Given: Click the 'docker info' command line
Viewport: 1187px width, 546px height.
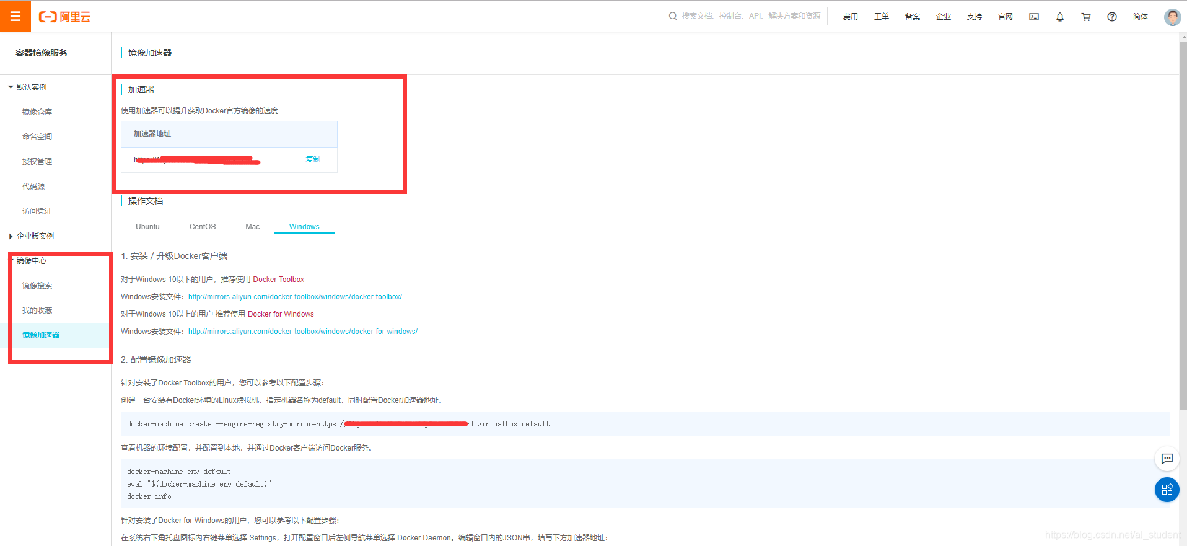Looking at the screenshot, I should tap(149, 497).
